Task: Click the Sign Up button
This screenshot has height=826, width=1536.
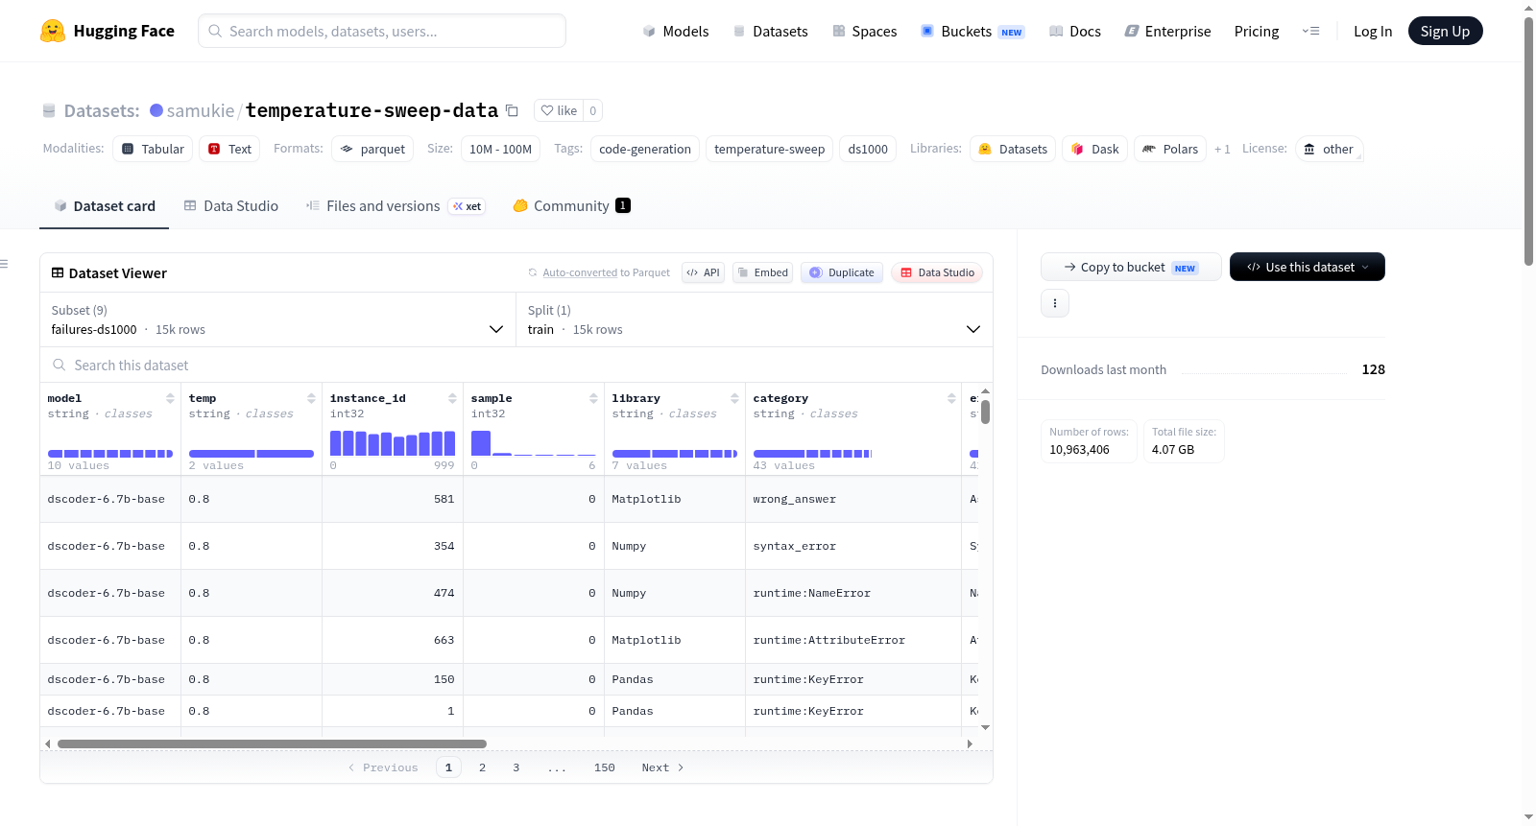Action: [1445, 31]
